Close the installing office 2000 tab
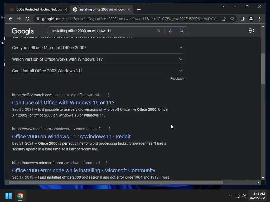270x202 pixels. pyautogui.click(x=129, y=9)
